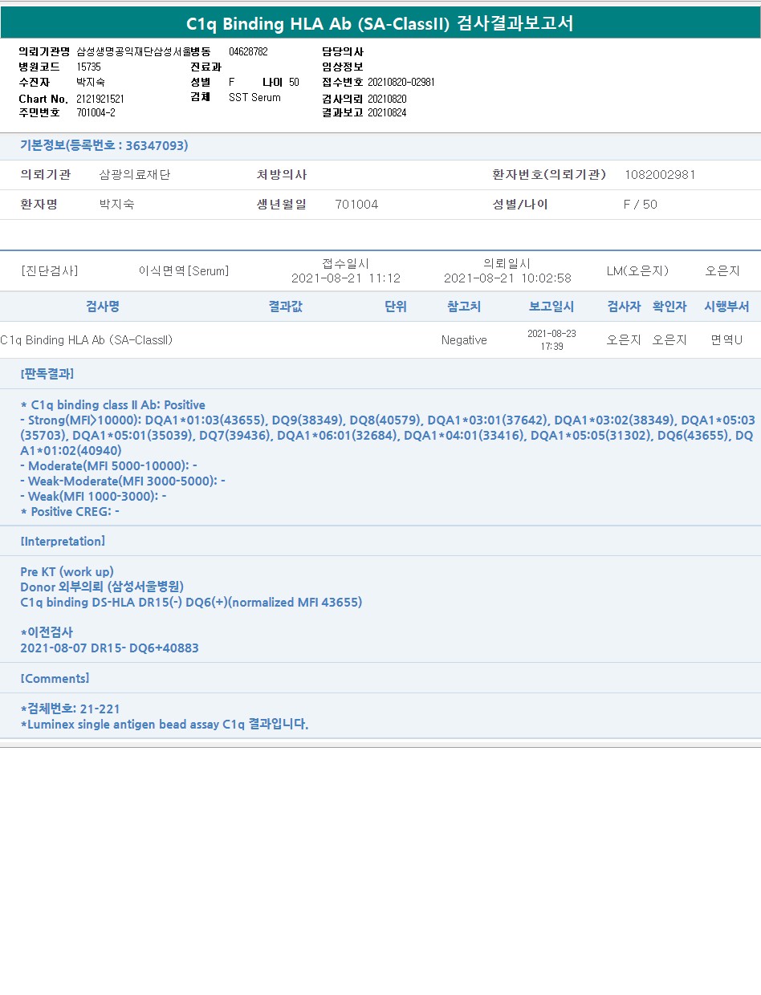
Task: Select 이식면역[Serum] text
Action: pos(184,270)
